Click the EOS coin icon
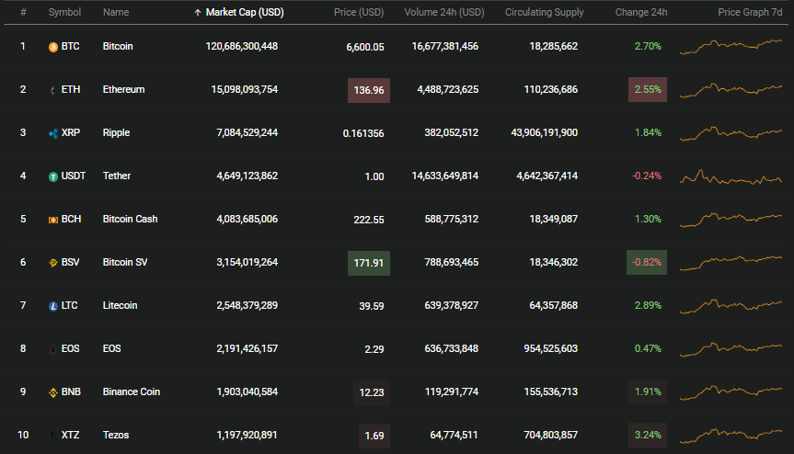This screenshot has width=794, height=454. tap(53, 349)
